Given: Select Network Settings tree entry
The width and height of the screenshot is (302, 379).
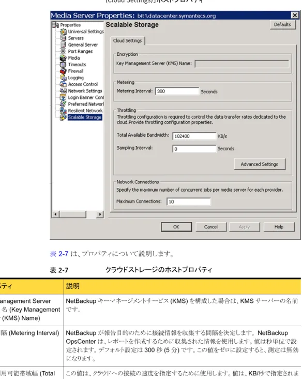Looking at the screenshot, I should coord(85,91).
